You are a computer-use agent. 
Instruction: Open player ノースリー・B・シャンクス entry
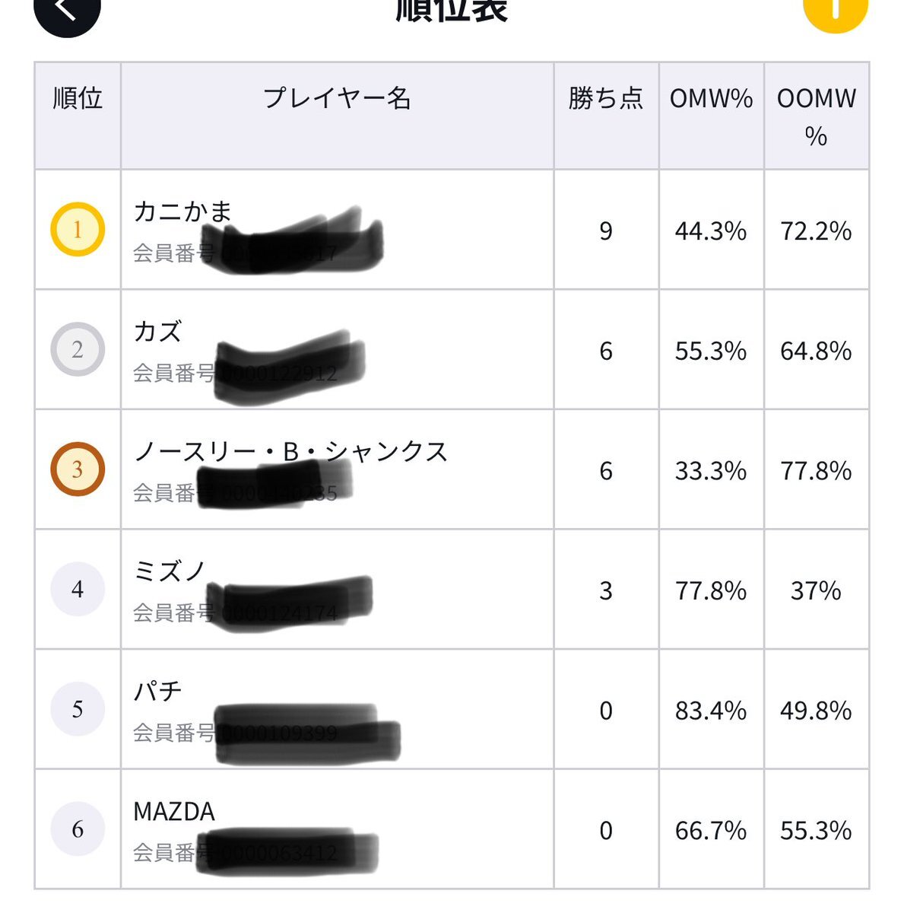pyautogui.click(x=337, y=469)
